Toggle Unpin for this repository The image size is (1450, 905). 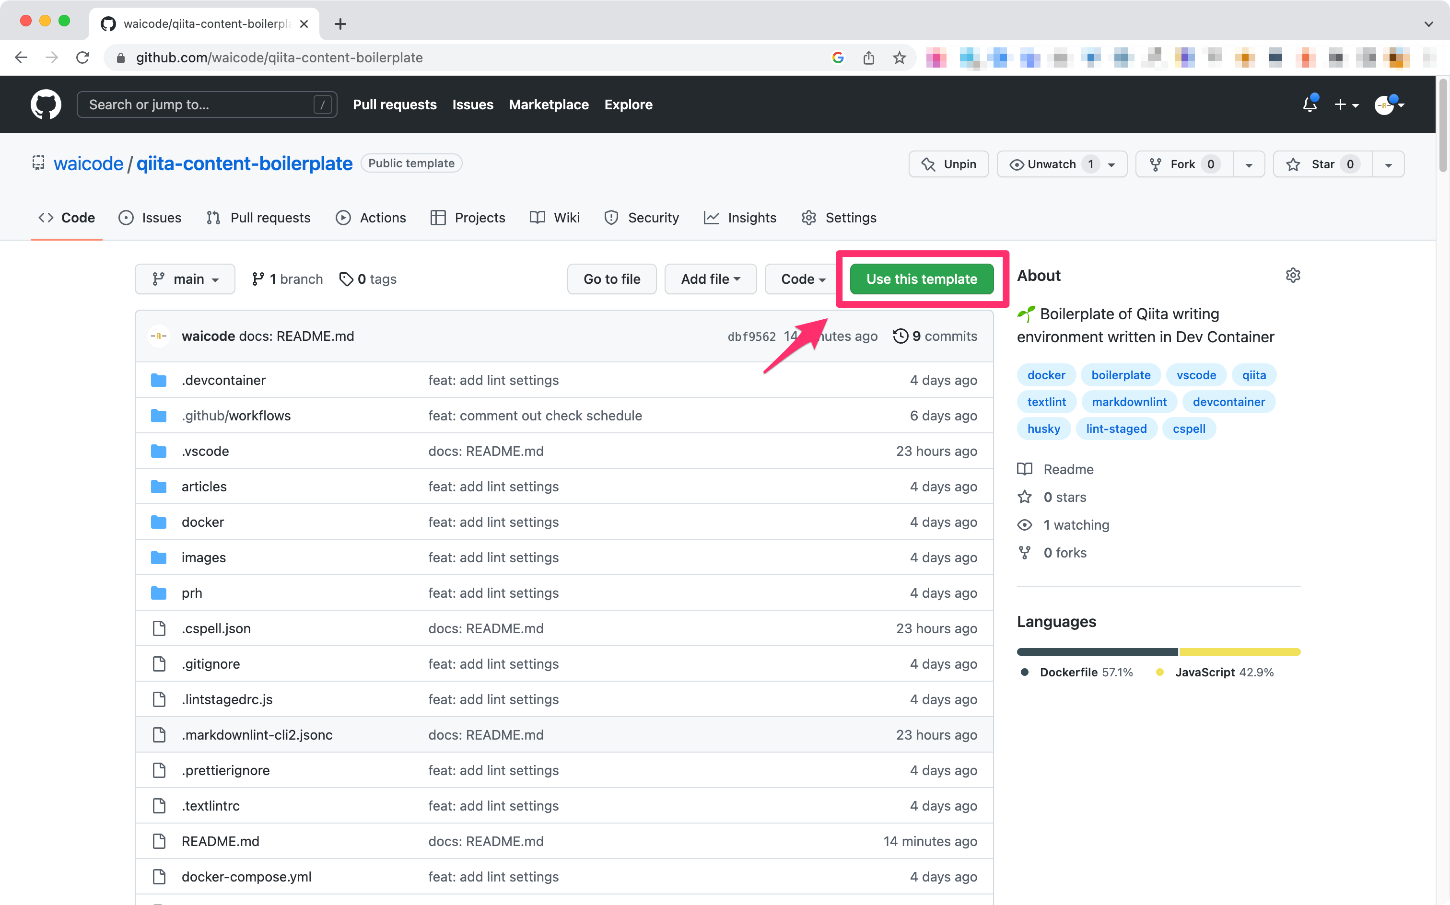948,164
